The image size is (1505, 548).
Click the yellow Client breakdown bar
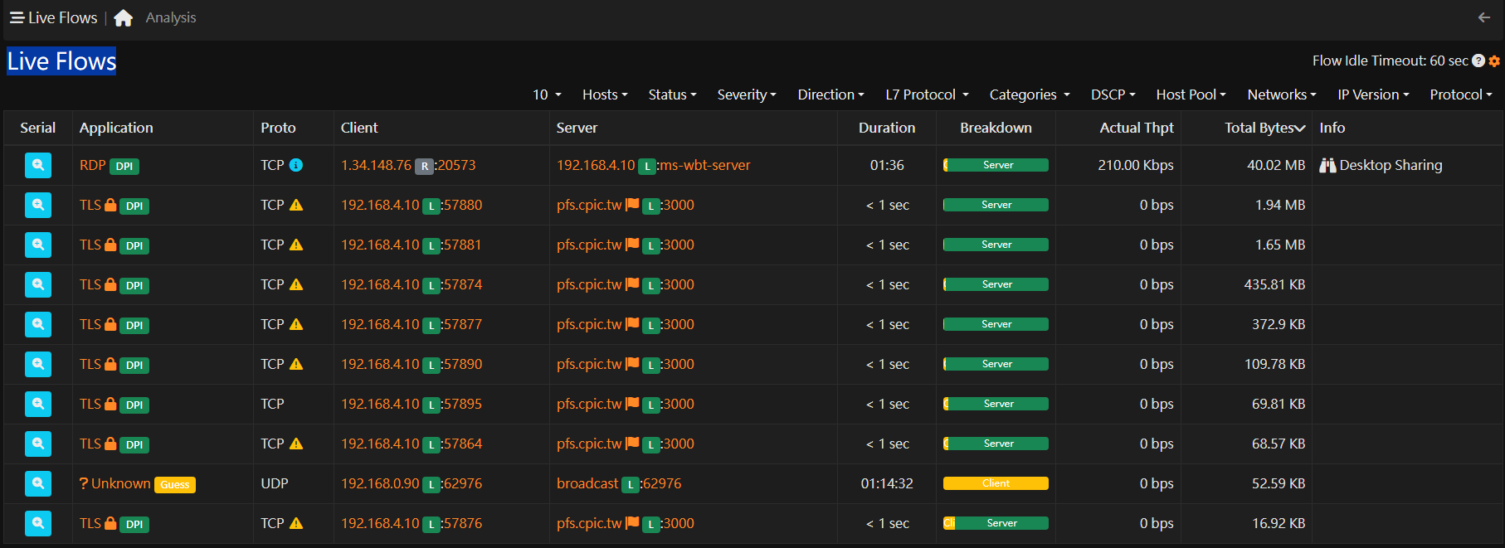point(996,483)
